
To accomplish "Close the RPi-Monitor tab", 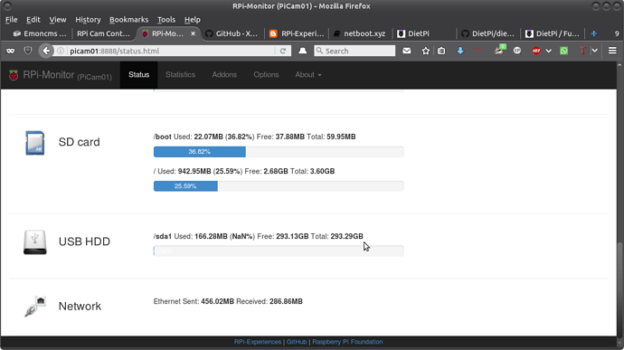I will point(193,33).
